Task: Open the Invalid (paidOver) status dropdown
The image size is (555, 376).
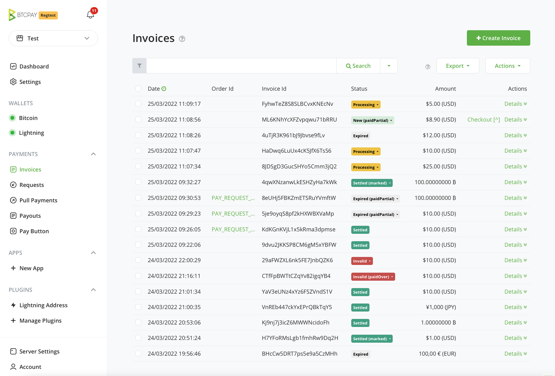Action: [373, 277]
